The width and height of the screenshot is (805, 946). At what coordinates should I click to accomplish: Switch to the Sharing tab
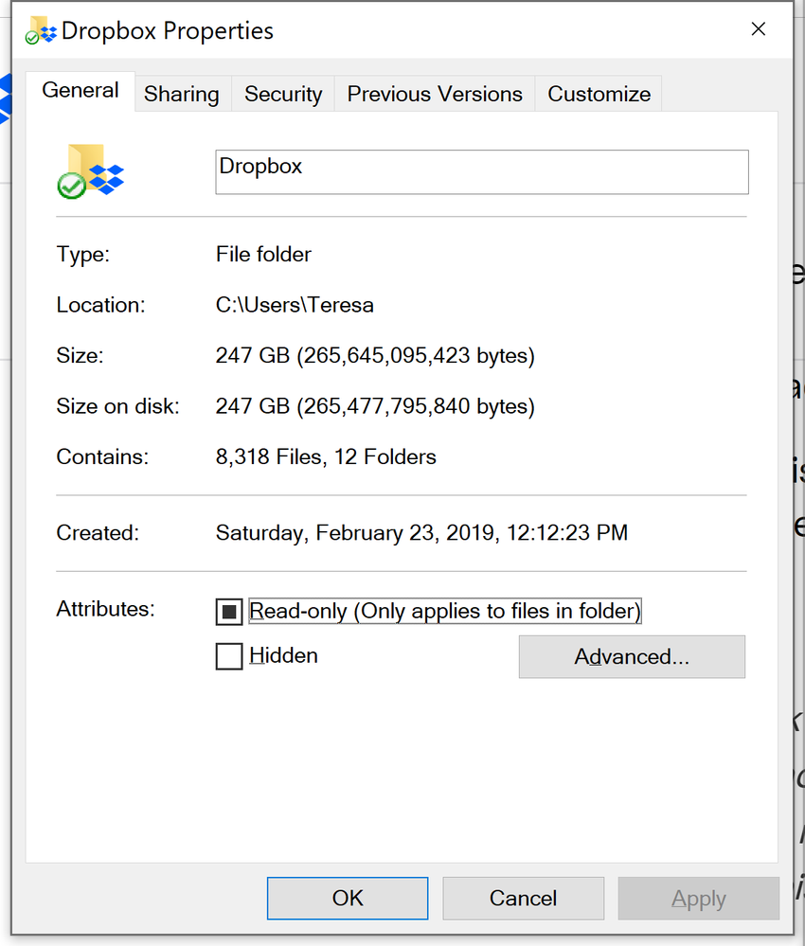pyautogui.click(x=182, y=93)
